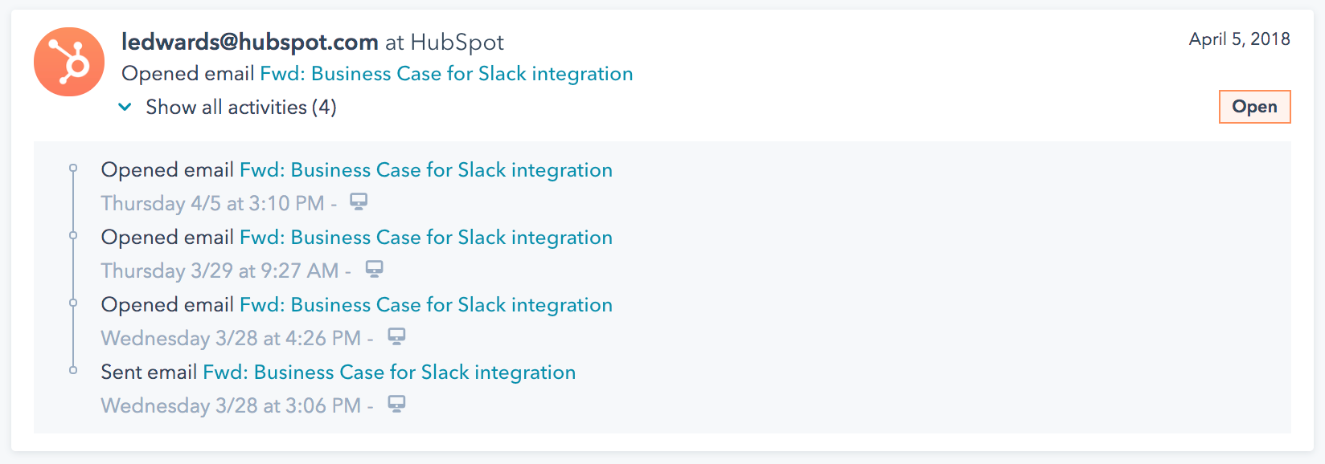The height and width of the screenshot is (464, 1325).
Task: Click the April 5, 2018 date label
Action: click(1239, 39)
